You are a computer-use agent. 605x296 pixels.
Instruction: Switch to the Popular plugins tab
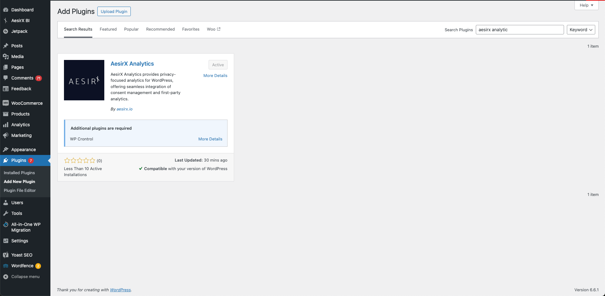[131, 29]
